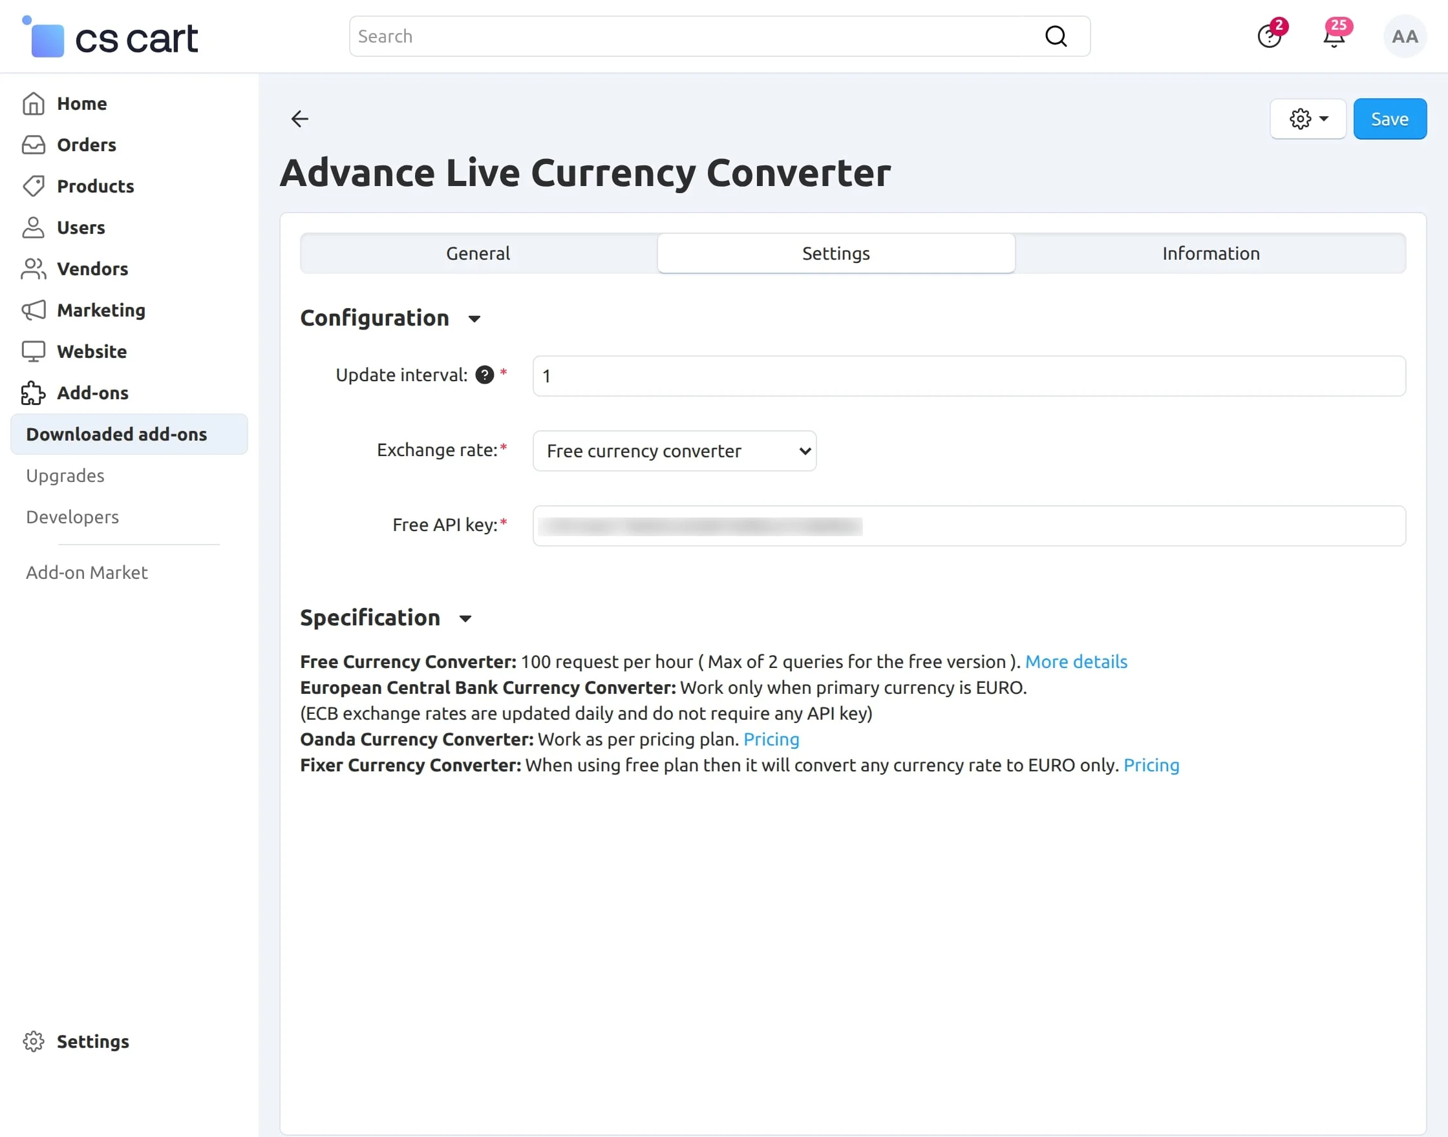Screen dimensions: 1448x1137
Task: Open the gear actions dropdown
Action: [x=1308, y=119]
